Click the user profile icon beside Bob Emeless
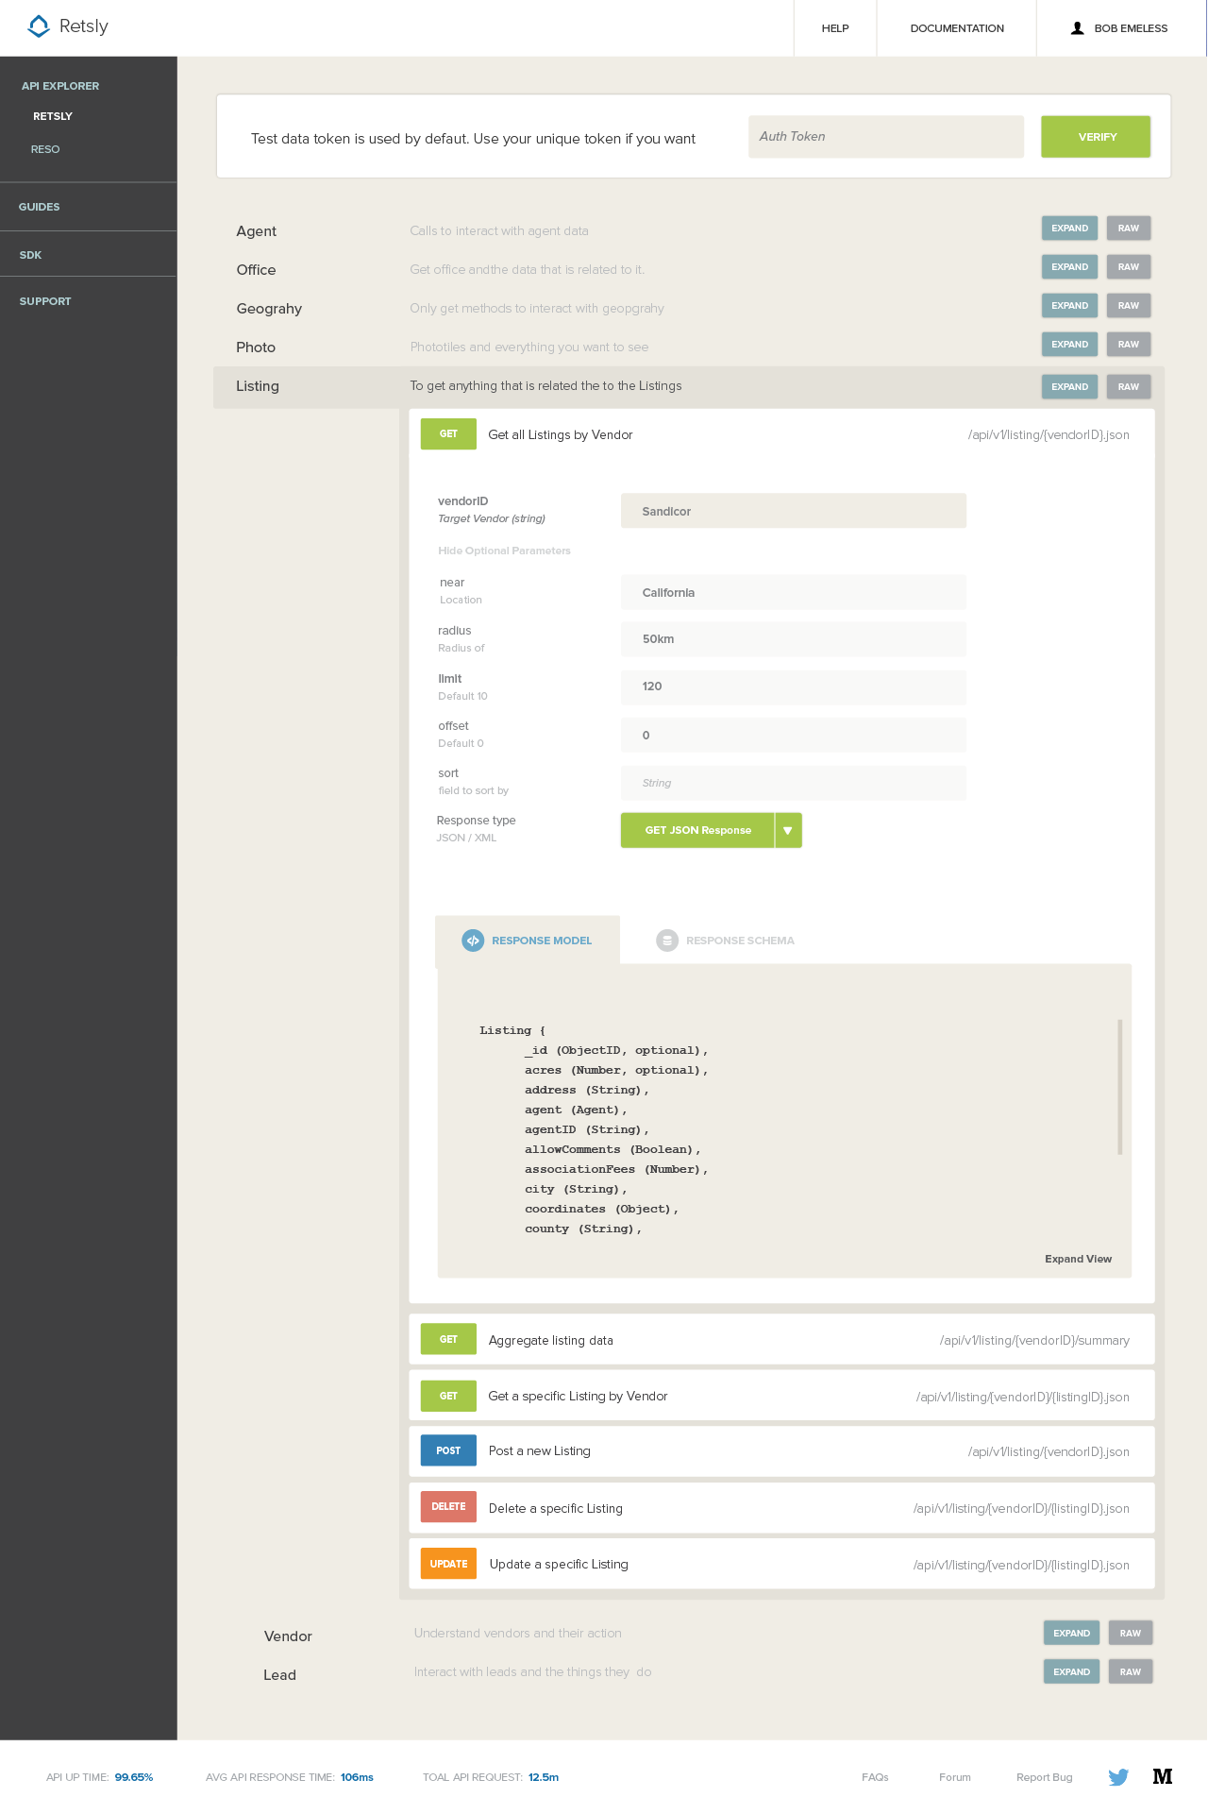 (x=1077, y=28)
